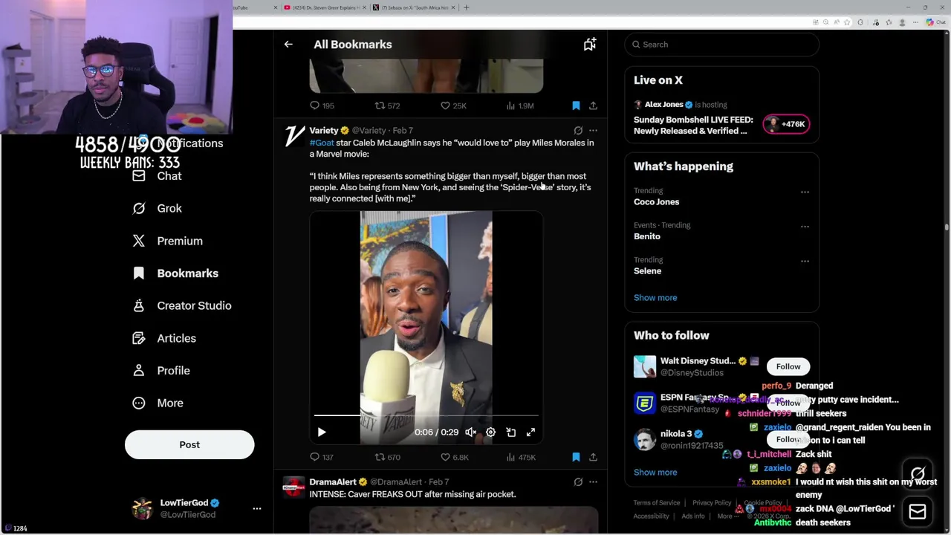The width and height of the screenshot is (951, 535).
Task: Open Bookmarks in the sidebar
Action: click(175, 273)
